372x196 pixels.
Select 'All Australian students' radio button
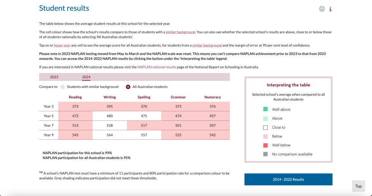128,87
